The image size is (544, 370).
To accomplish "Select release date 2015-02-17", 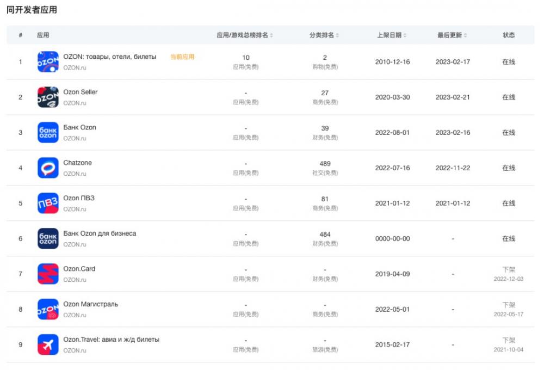I will click(x=392, y=346).
